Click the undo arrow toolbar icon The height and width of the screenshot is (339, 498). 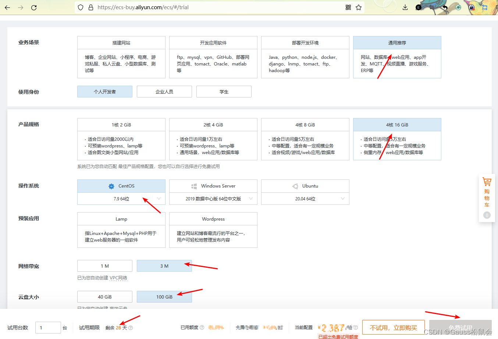coord(445,7)
